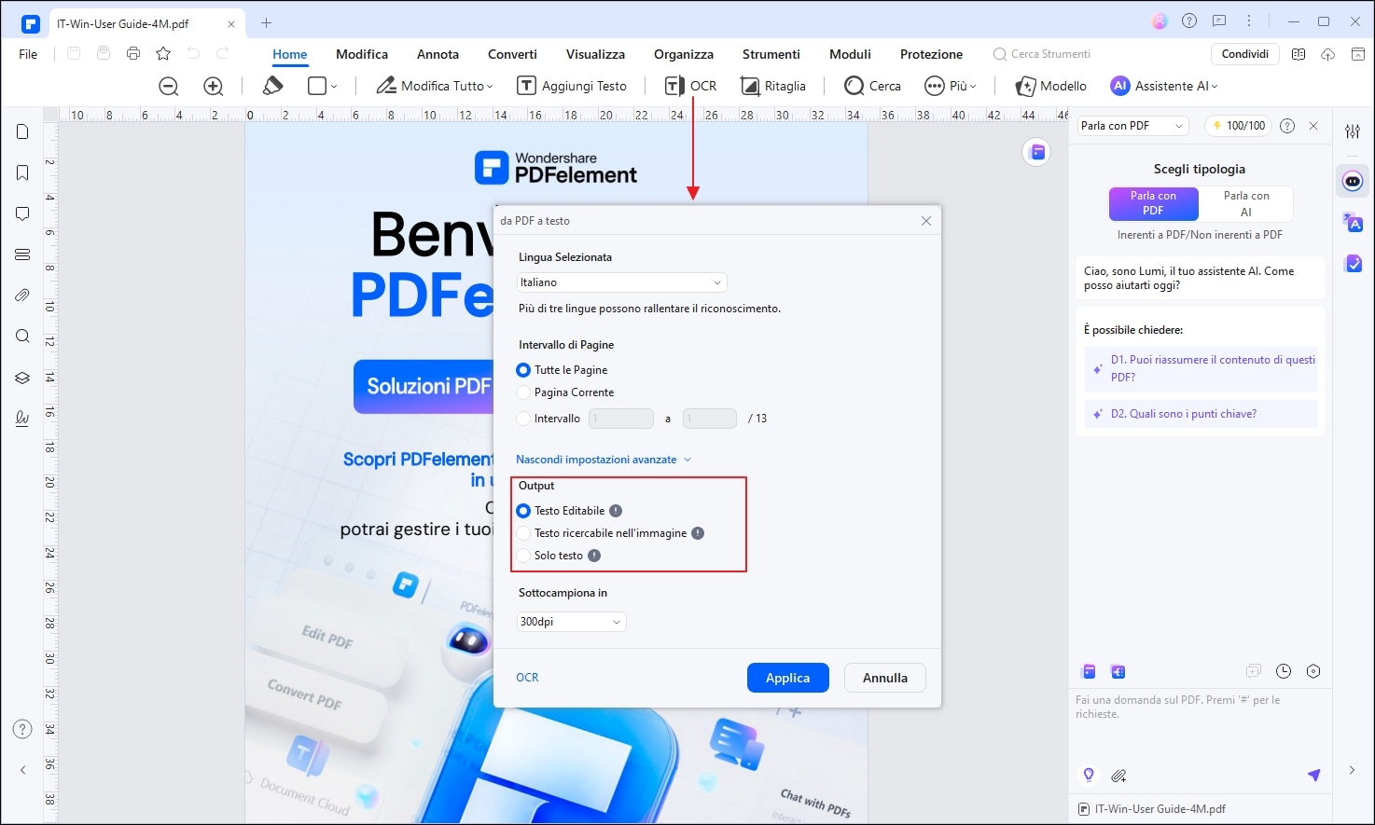Click the floating AI icon on document
The height and width of the screenshot is (825, 1375).
1036,152
